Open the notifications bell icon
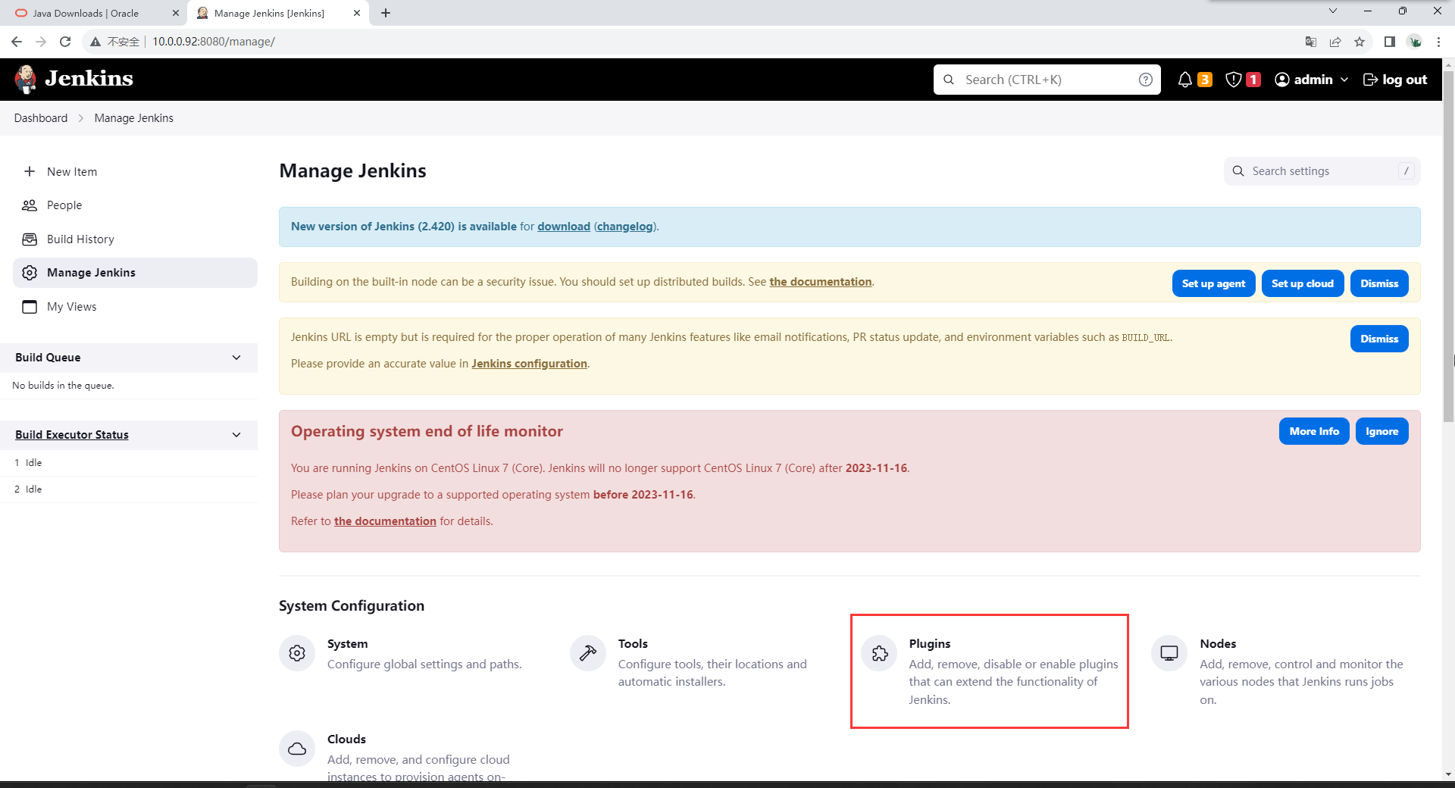This screenshot has width=1455, height=788. [1185, 80]
